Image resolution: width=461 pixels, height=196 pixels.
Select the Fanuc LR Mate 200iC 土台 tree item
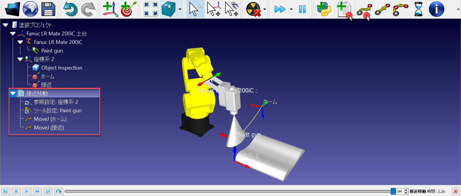click(56, 34)
